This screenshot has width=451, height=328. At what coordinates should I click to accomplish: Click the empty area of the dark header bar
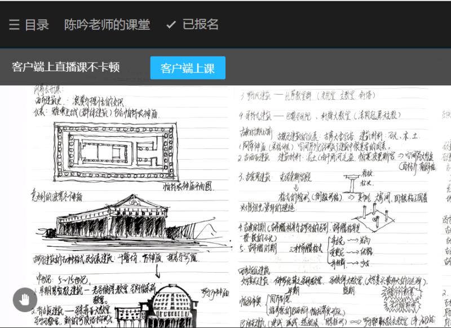pos(338,25)
